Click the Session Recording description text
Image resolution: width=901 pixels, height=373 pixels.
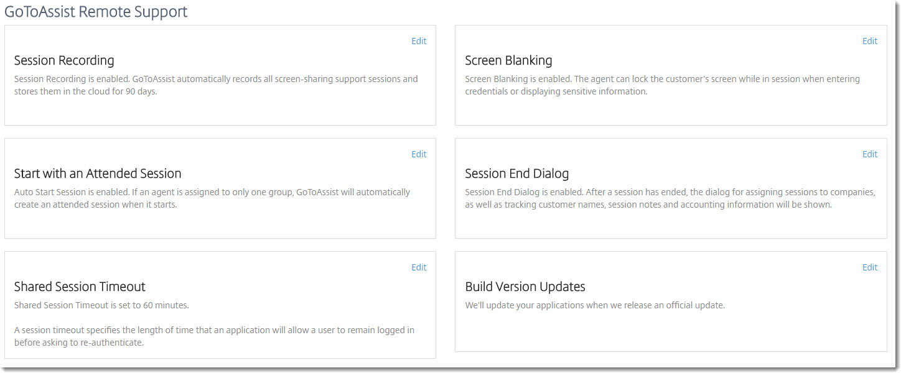click(x=216, y=85)
